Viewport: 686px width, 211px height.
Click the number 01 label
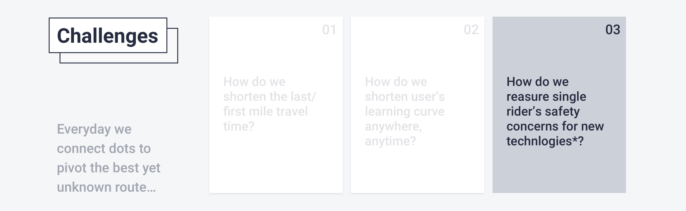tap(329, 30)
